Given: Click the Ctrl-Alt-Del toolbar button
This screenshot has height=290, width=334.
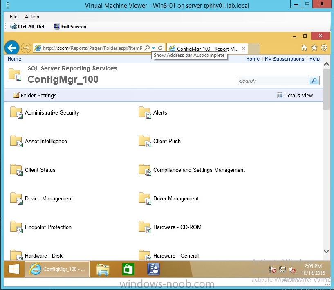Looking at the screenshot, I should (x=27, y=27).
